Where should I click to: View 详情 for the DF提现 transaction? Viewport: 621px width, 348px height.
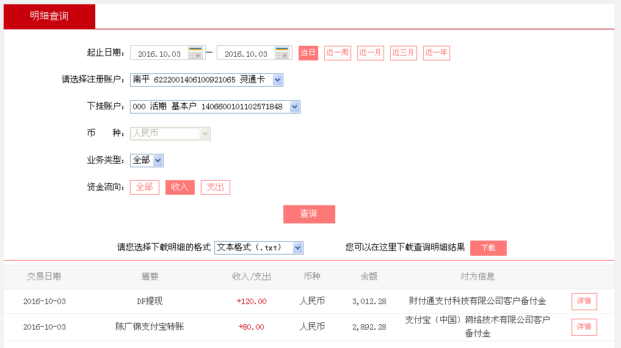pyautogui.click(x=584, y=302)
